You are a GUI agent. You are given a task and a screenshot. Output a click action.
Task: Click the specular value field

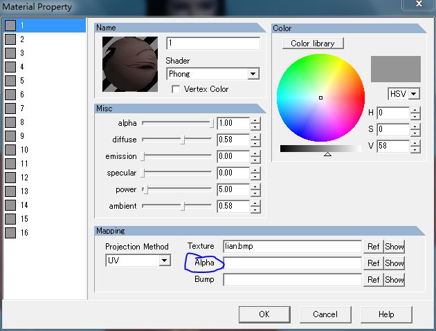(233, 173)
